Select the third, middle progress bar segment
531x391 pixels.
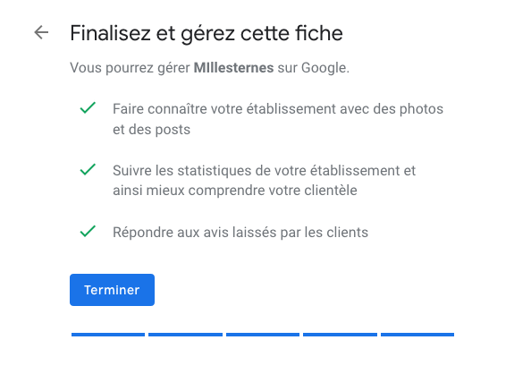click(263, 335)
